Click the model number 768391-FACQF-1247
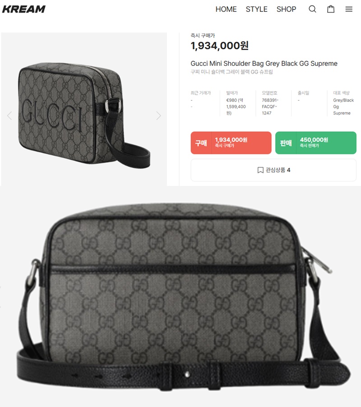The width and height of the screenshot is (361, 407). tap(270, 106)
